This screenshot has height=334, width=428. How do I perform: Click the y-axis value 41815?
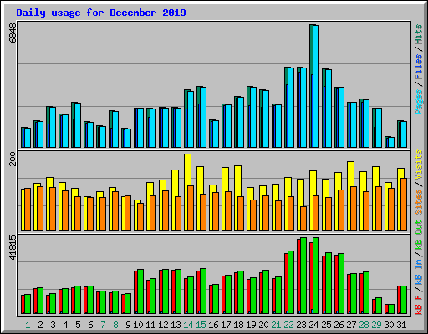point(13,247)
